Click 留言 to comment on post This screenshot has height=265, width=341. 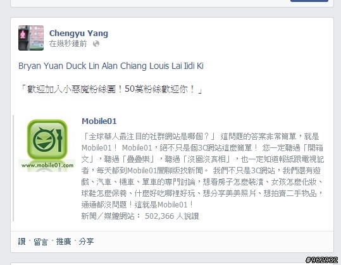click(40, 242)
